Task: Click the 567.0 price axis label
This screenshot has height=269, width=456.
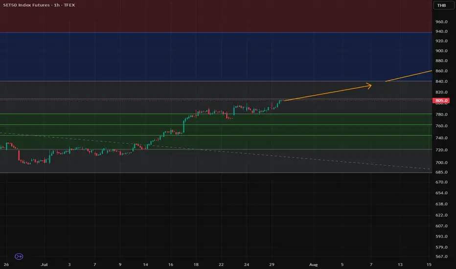Action: pyautogui.click(x=441, y=256)
